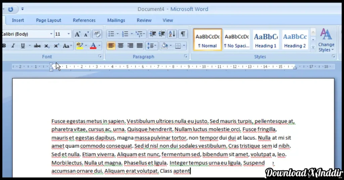Toggle Underline formatting

pos(23,46)
